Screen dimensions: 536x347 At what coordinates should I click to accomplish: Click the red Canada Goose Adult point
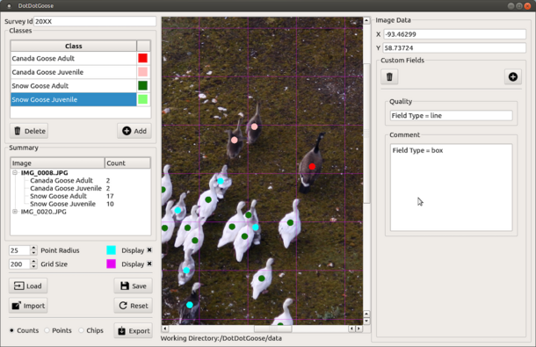pyautogui.click(x=312, y=167)
